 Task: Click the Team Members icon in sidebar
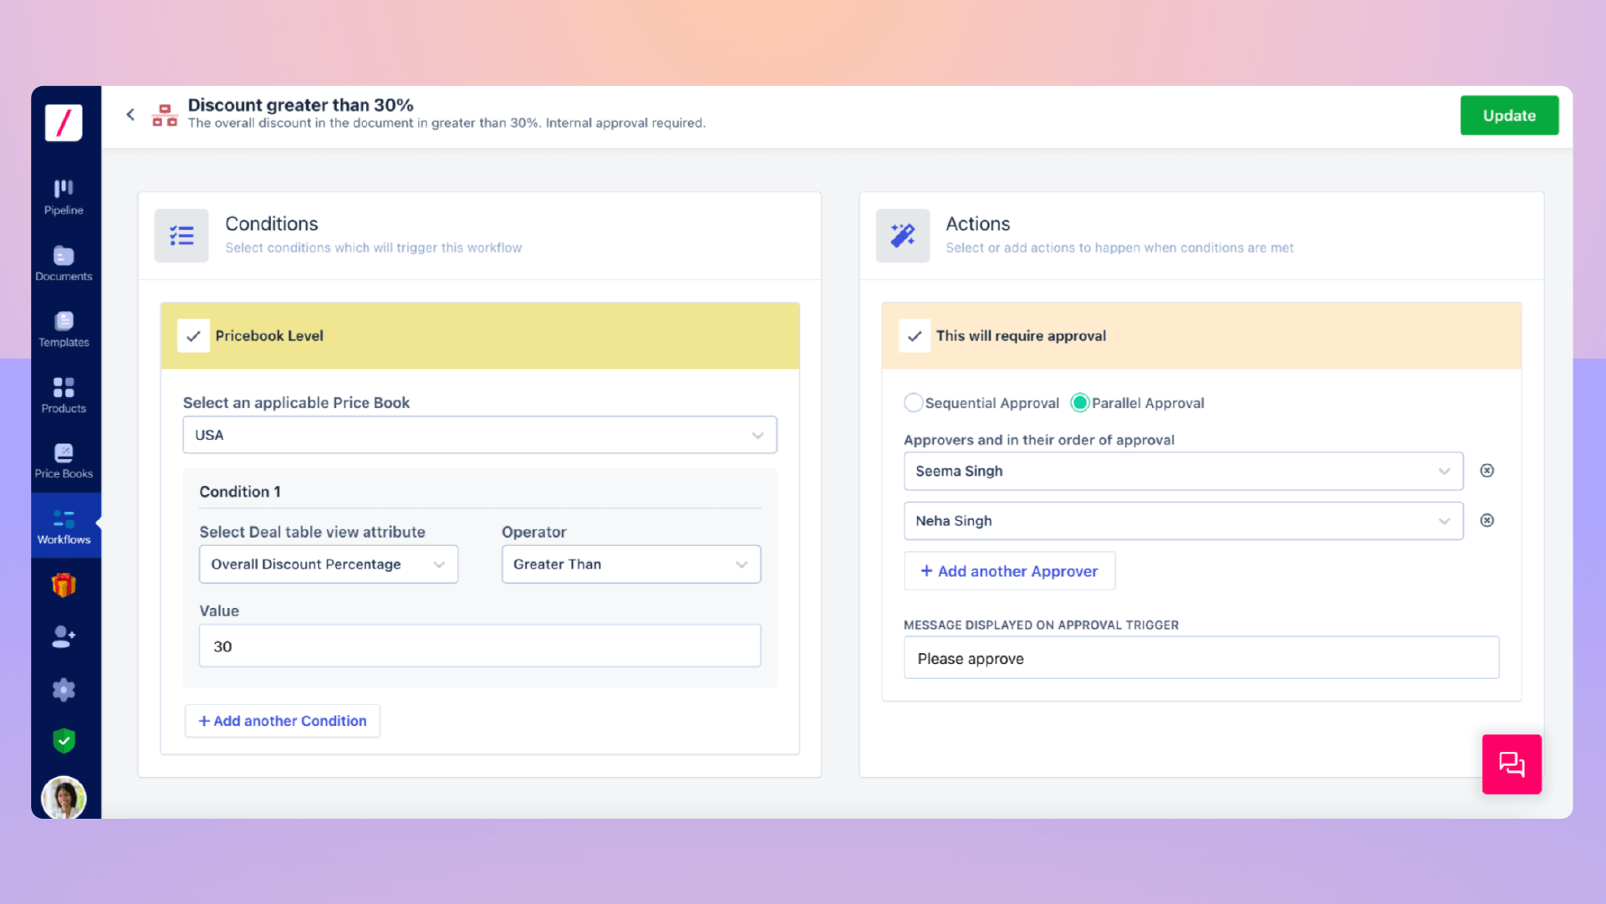pyautogui.click(x=63, y=637)
